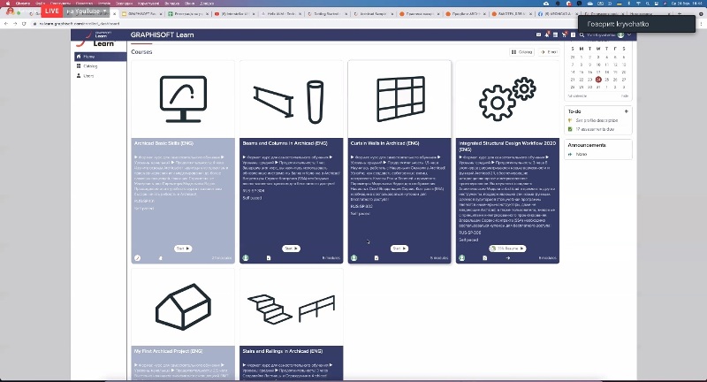Image resolution: width=707 pixels, height=382 pixels.
Task: Open the Apple menu in menu bar
Action: coord(7,4)
